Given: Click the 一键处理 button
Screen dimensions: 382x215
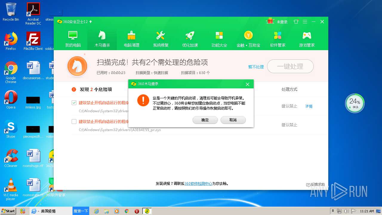Looking at the screenshot, I should click(x=290, y=66).
